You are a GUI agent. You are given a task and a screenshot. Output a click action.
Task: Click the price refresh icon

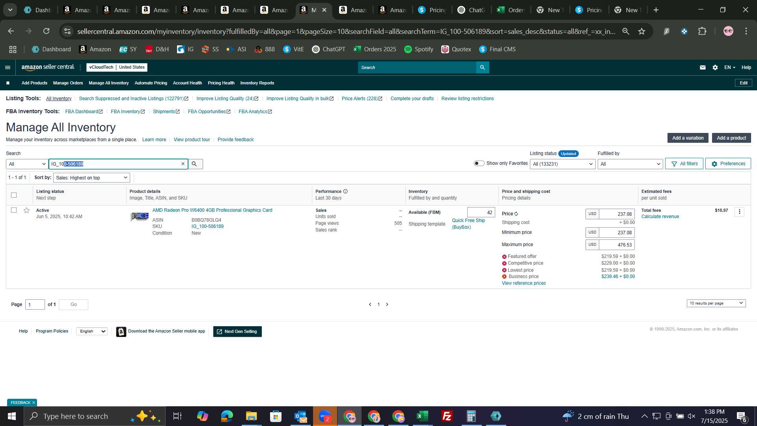pos(516,214)
